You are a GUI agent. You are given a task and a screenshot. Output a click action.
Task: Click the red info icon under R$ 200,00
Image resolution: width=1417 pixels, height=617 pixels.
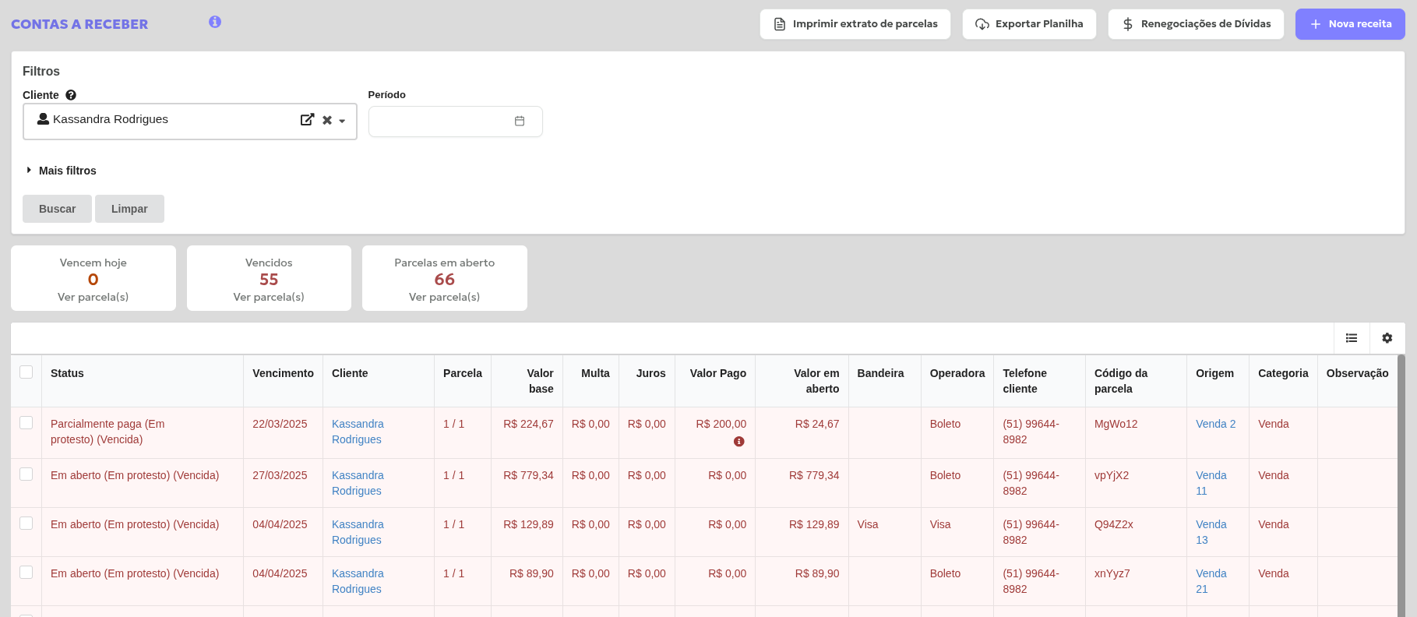tap(739, 442)
